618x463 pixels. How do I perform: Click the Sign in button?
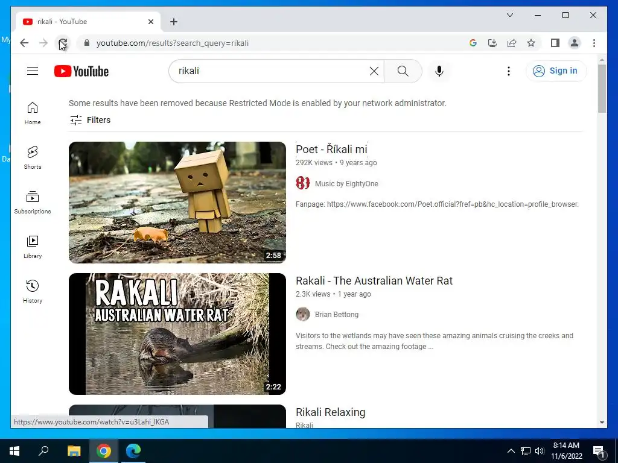556,71
